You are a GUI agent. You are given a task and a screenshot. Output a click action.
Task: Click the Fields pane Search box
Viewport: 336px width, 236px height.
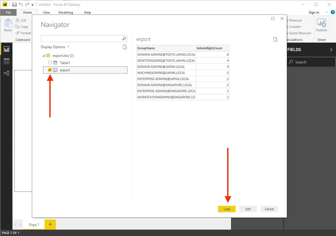point(311,62)
